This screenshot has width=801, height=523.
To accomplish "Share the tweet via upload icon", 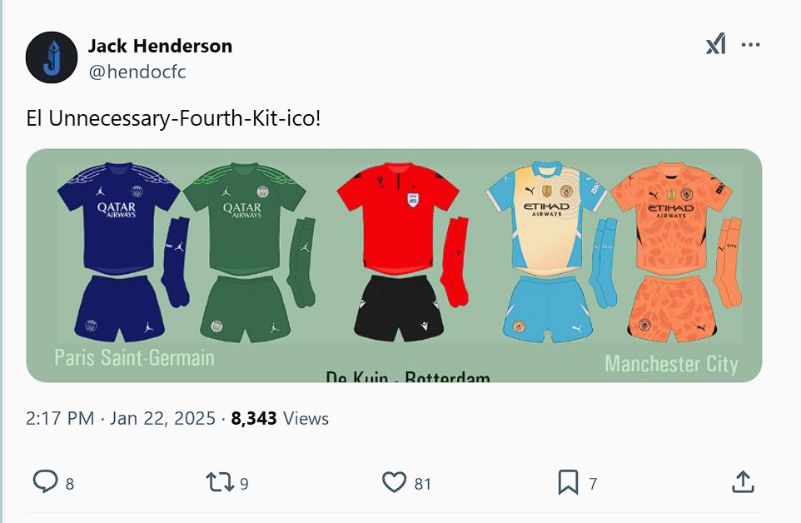I will click(743, 481).
